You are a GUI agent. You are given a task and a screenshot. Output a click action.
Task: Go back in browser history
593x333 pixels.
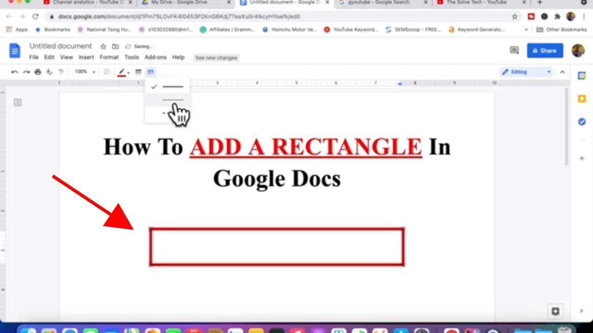tap(9, 17)
